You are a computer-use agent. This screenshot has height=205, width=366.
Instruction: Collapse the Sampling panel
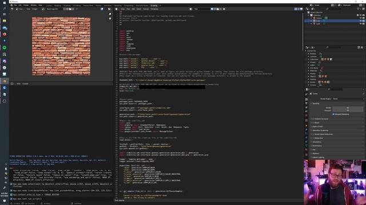tap(316, 104)
